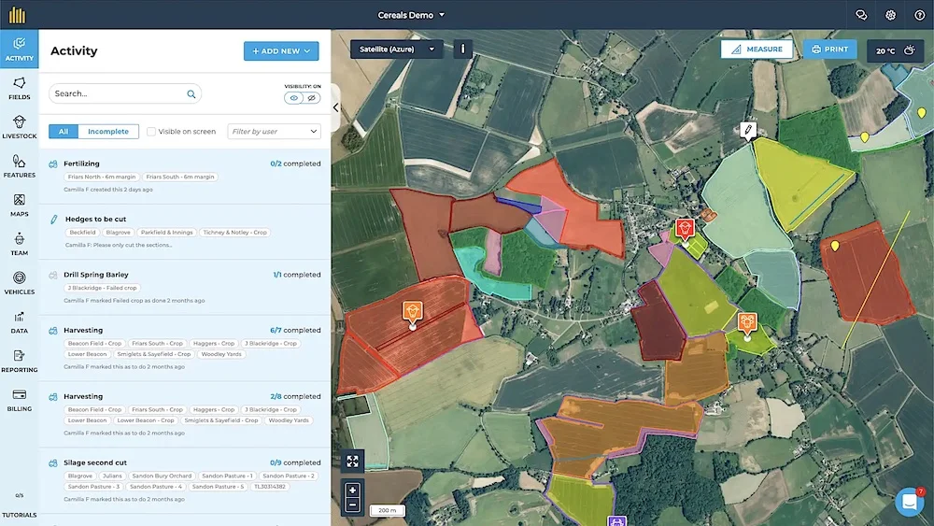Turn visibility on with eye icon

pos(294,97)
